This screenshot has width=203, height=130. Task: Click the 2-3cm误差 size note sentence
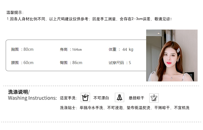89,19
